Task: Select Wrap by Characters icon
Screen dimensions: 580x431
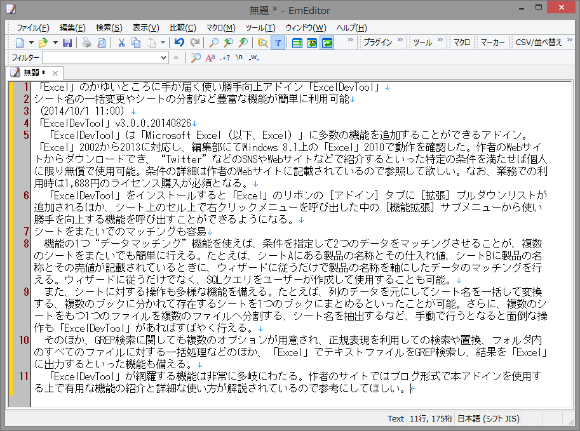Action: click(x=312, y=43)
